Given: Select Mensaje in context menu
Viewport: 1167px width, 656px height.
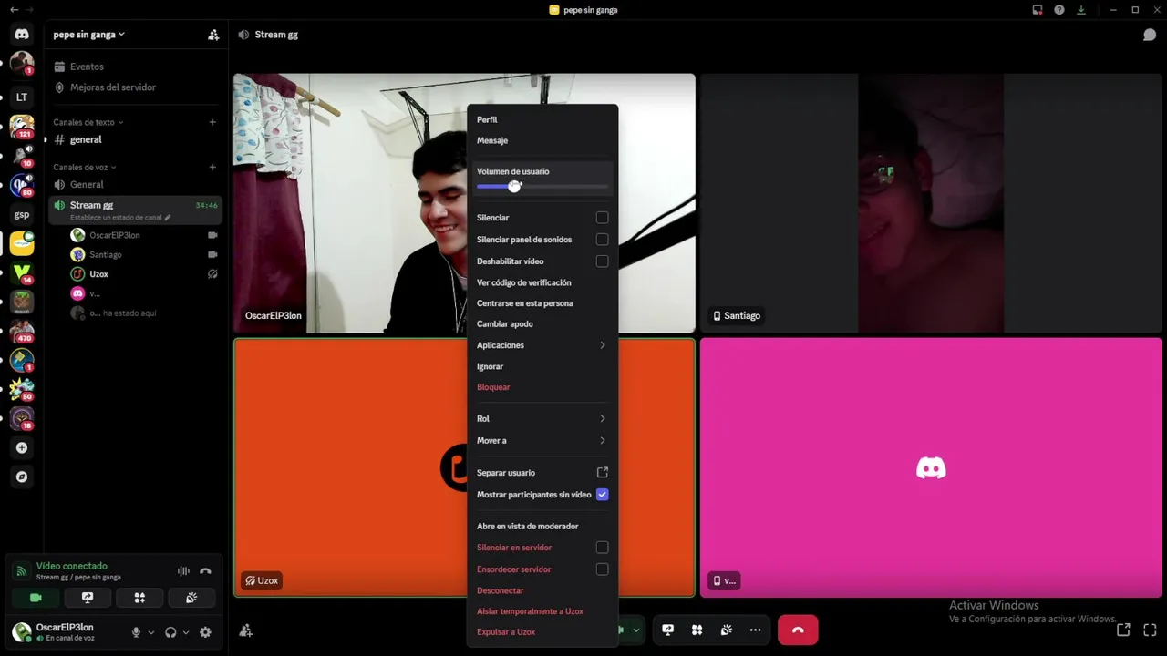Looking at the screenshot, I should pyautogui.click(x=542, y=141).
